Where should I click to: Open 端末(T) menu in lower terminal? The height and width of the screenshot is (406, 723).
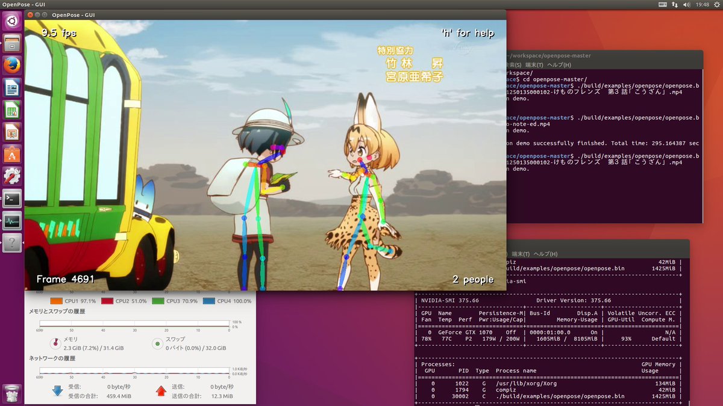tap(521, 254)
